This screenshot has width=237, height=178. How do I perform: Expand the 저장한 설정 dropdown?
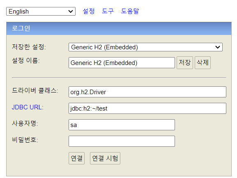click(145, 47)
